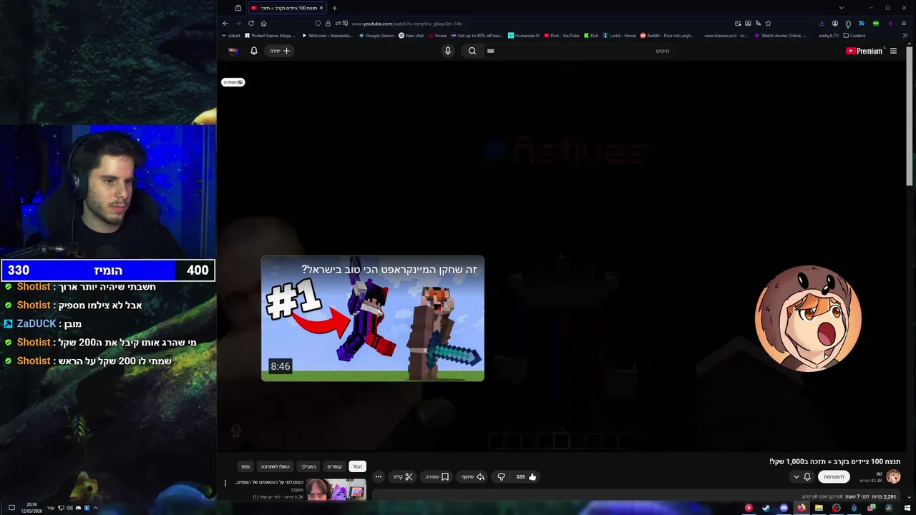Open the taskbar clock showing 20:39
Image resolution: width=916 pixels, height=515 pixels.
(x=32, y=507)
